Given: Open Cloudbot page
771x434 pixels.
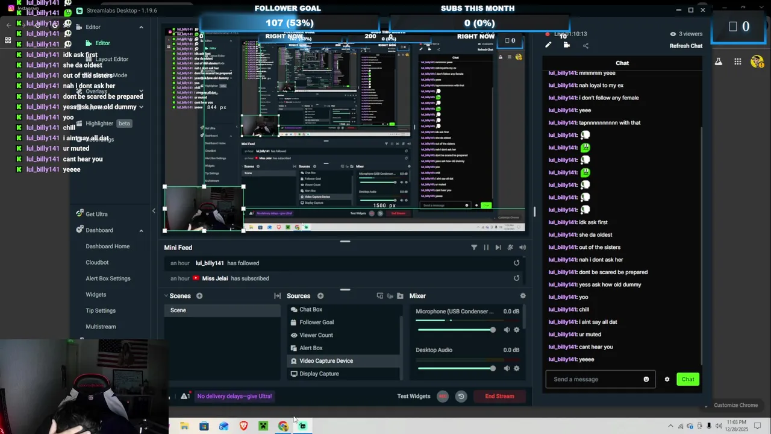Looking at the screenshot, I should (x=97, y=262).
